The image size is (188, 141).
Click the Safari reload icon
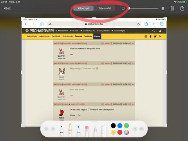[139, 24]
